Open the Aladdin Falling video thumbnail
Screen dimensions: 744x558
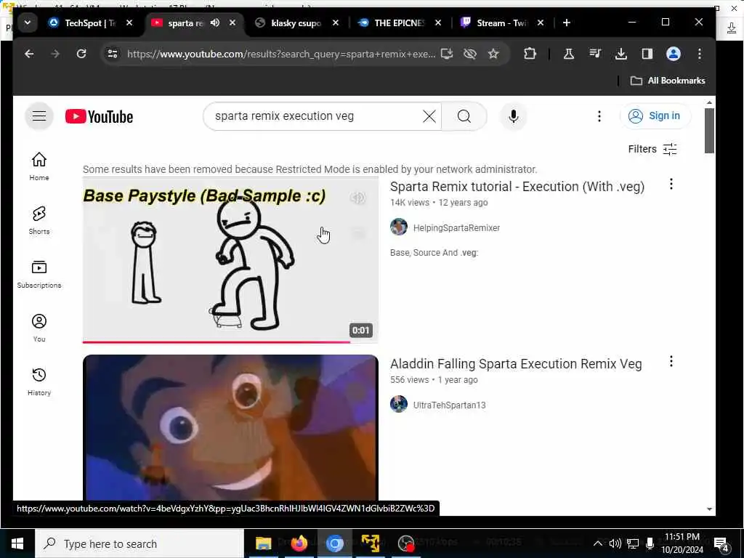point(230,428)
